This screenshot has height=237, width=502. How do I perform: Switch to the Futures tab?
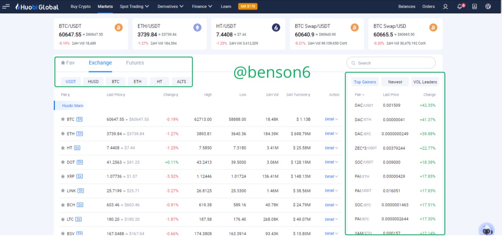pyautogui.click(x=135, y=63)
